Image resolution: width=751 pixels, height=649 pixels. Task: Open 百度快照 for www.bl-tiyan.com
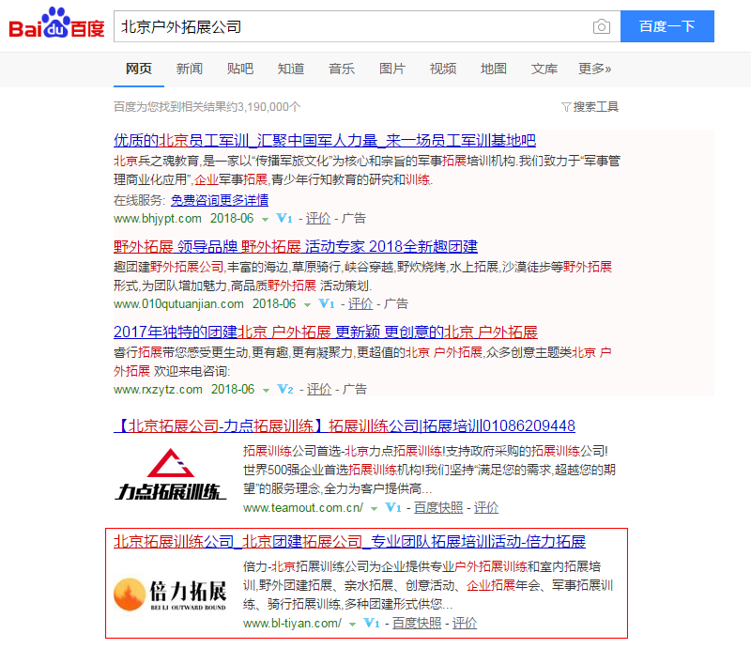point(417,623)
